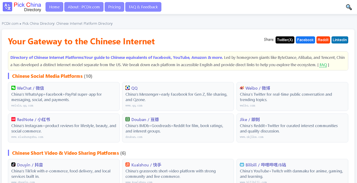
Task: Click Weibo's China's Twitter description text
Action: point(286,97)
